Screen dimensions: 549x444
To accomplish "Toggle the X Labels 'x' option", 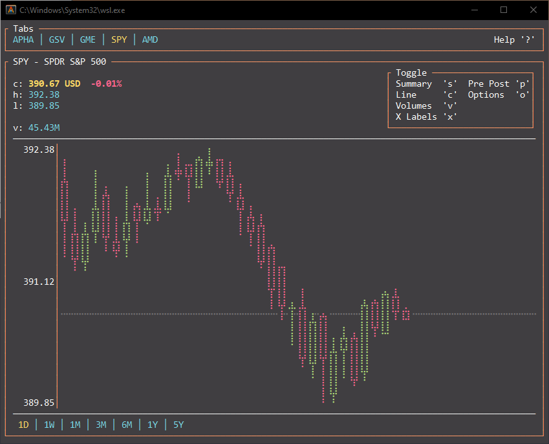I will (426, 117).
